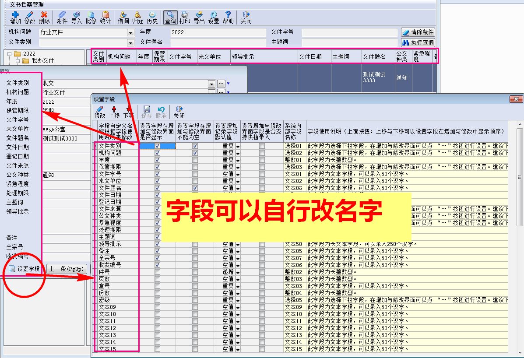Screen dimensions: 524x358
Task: Open default-value dropdown for 件号 row
Action: pyautogui.click(x=238, y=272)
